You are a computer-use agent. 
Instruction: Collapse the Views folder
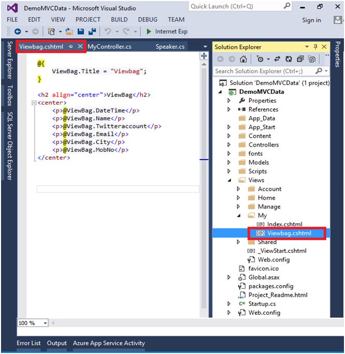pos(229,180)
